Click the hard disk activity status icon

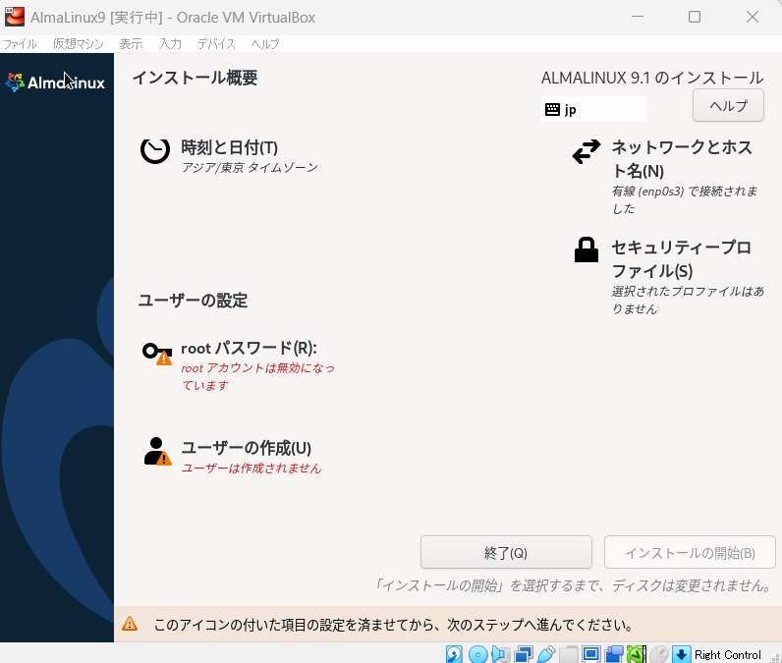[x=454, y=654]
